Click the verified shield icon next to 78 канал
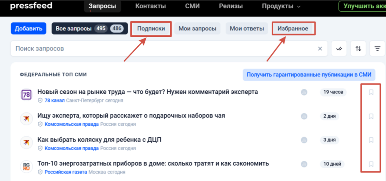The width and height of the screenshot is (386, 181). [x=40, y=100]
